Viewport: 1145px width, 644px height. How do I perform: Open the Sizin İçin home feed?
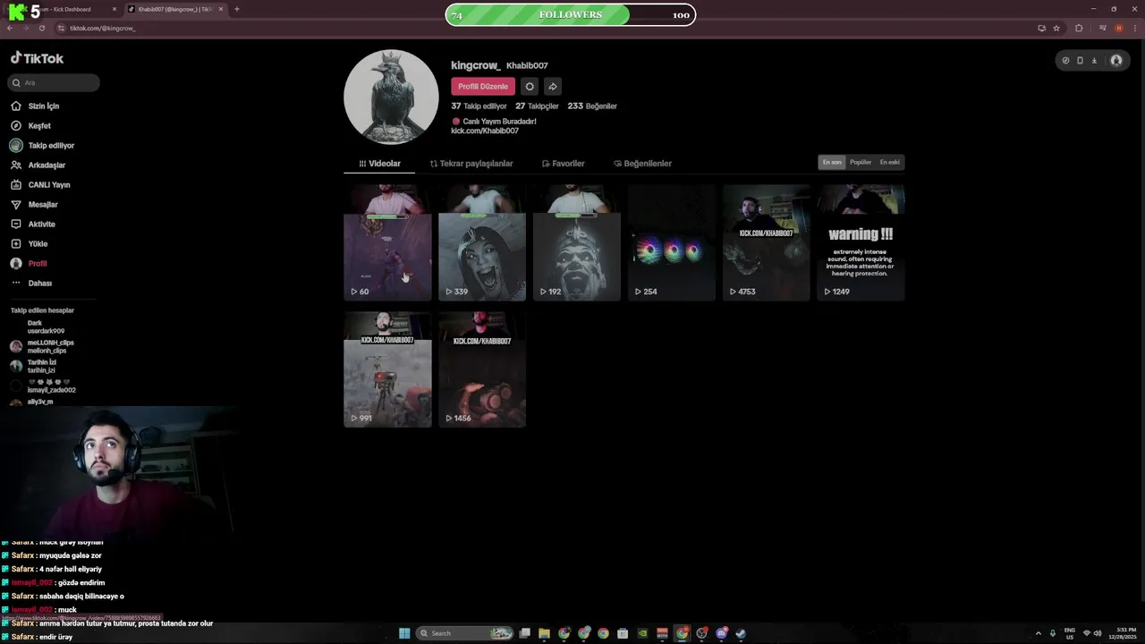35,106
